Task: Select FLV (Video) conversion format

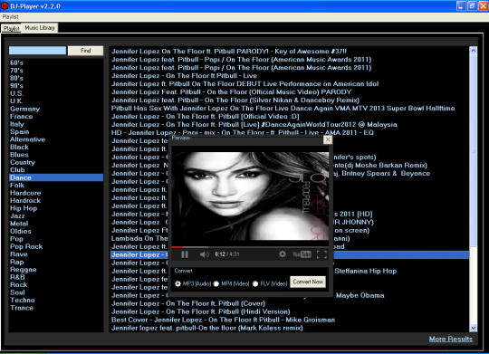Action: click(255, 283)
